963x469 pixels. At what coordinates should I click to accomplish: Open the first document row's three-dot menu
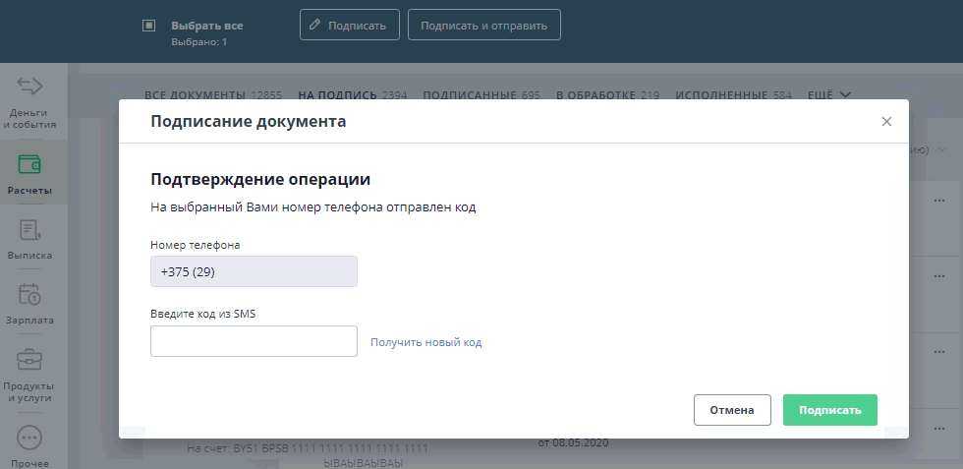point(937,200)
